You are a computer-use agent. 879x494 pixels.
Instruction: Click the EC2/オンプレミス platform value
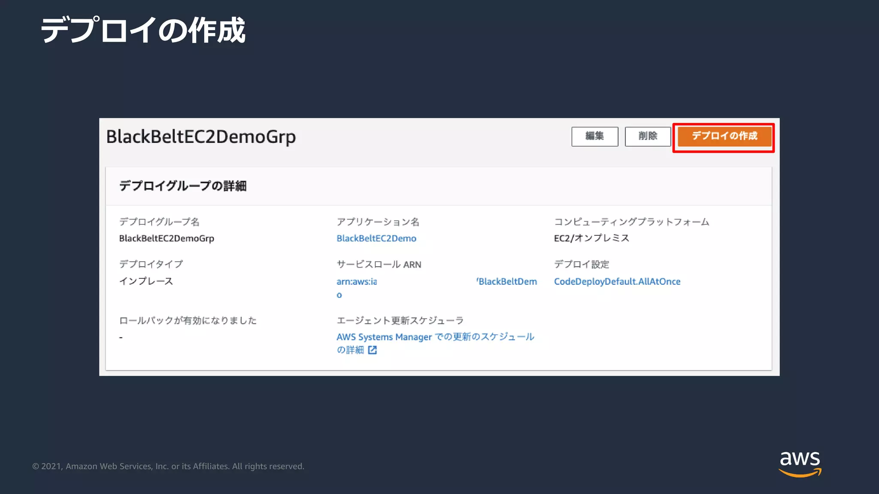point(591,238)
